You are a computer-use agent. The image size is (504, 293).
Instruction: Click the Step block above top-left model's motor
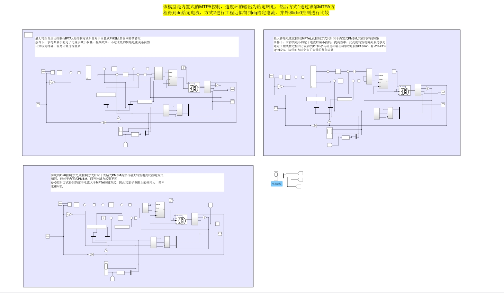[x=183, y=68]
